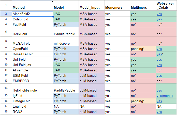
Task: Select the FastFold no* multimers cell
Action: (143, 24)
